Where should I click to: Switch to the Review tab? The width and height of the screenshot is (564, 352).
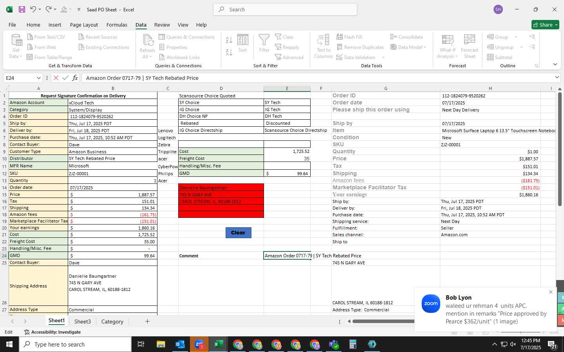point(162,25)
